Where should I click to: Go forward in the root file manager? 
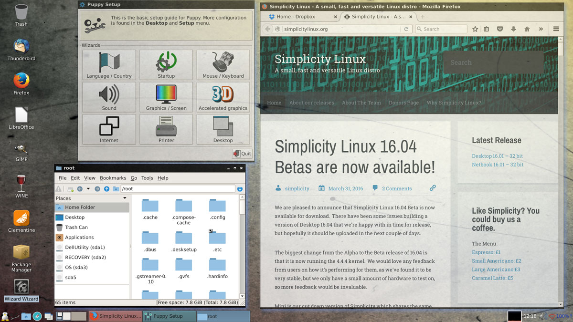pos(97,189)
